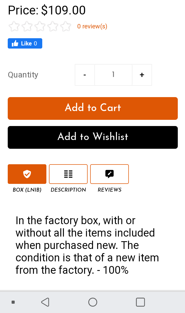
Task: Click Add to Wishlist button
Action: 93,137
